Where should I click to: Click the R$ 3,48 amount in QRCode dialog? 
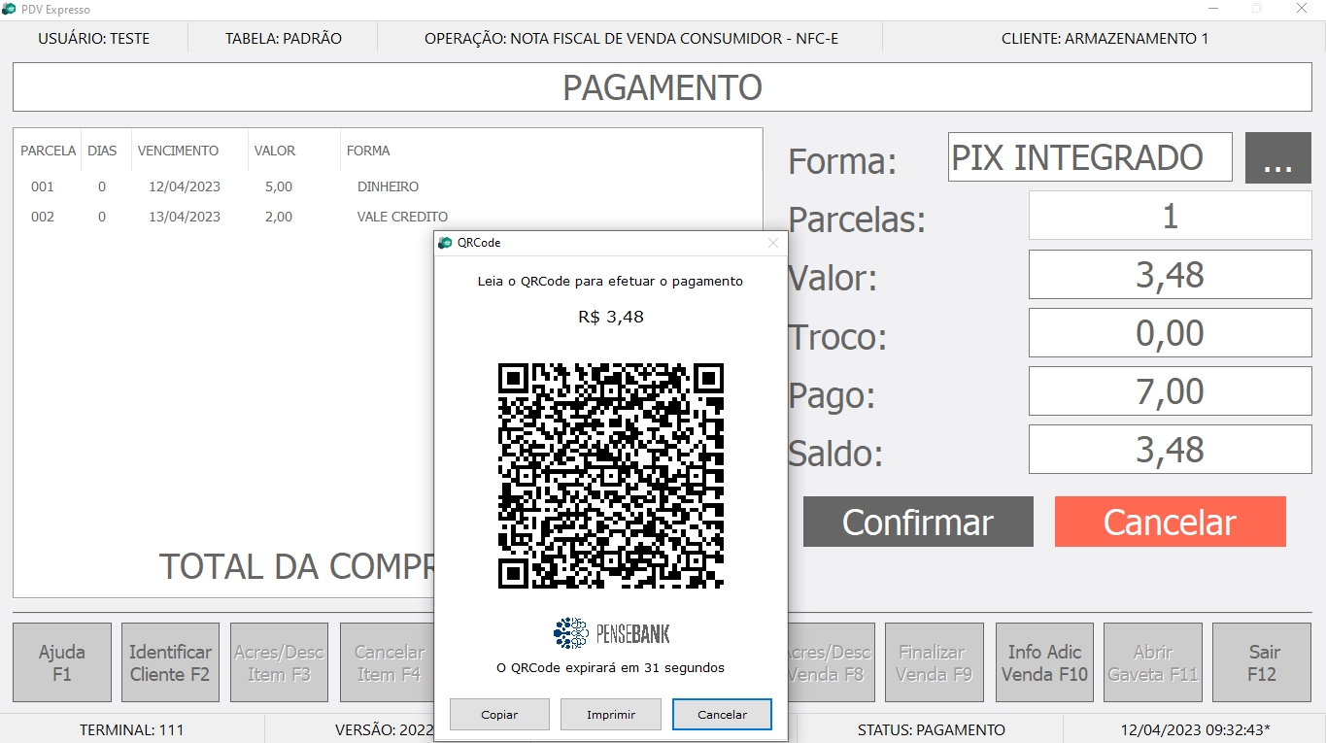click(611, 317)
